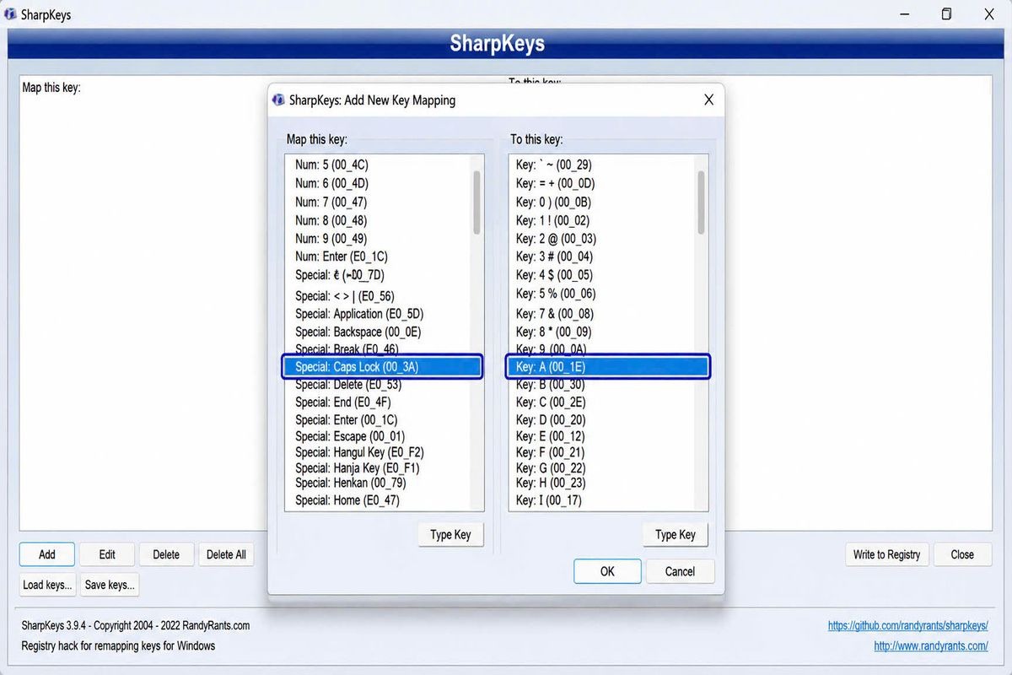1012x675 pixels.
Task: Click the Save keys... button
Action: (x=110, y=585)
